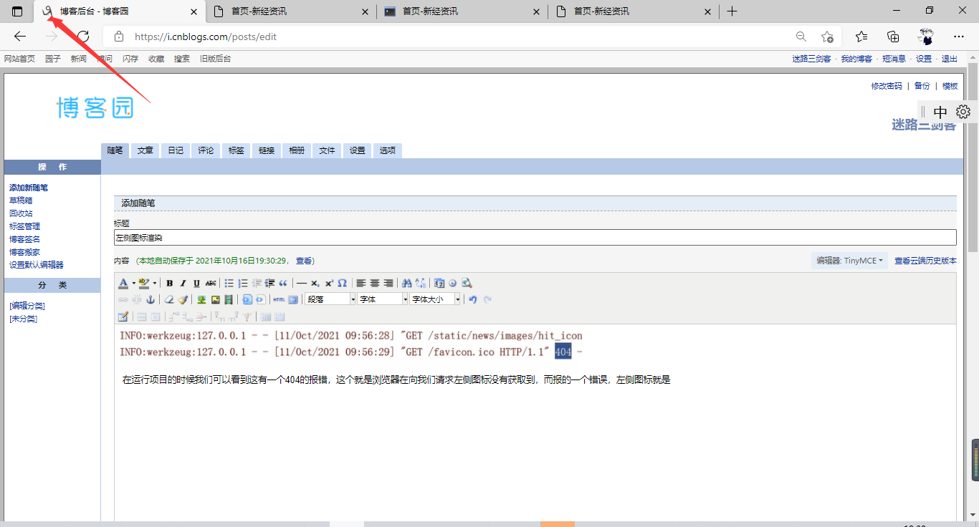This screenshot has height=527, width=979.
Task: Add this page to favorites star icon
Action: tap(827, 37)
